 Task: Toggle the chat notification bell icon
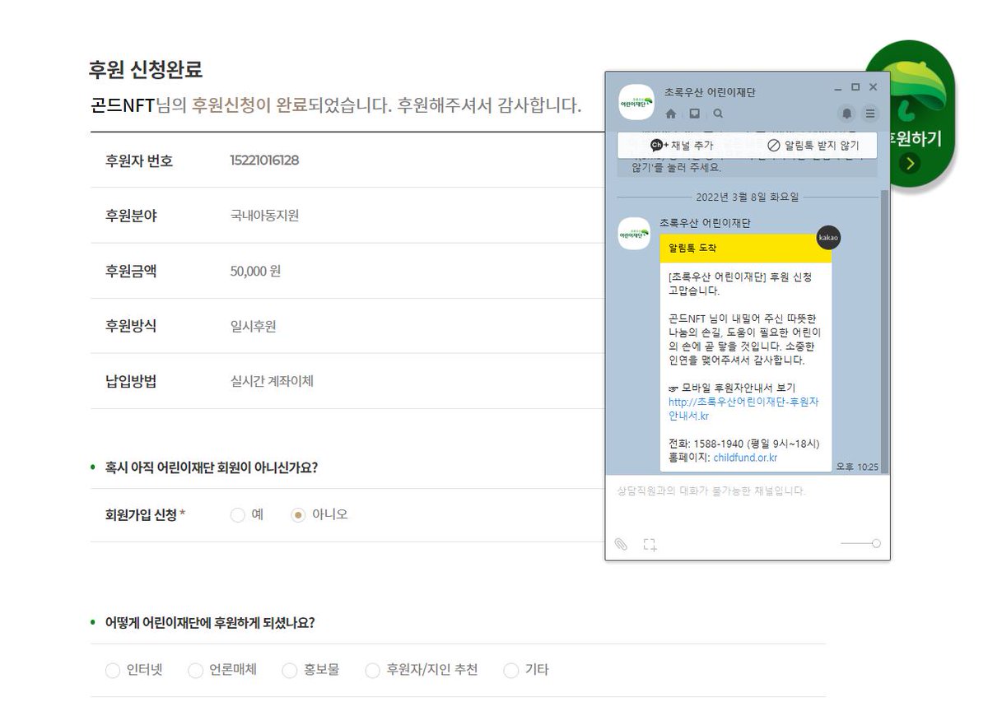tap(847, 114)
